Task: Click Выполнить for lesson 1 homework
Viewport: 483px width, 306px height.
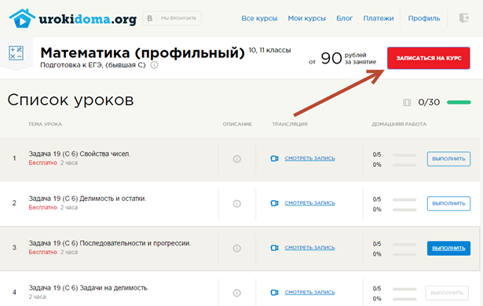Action: pyautogui.click(x=448, y=158)
